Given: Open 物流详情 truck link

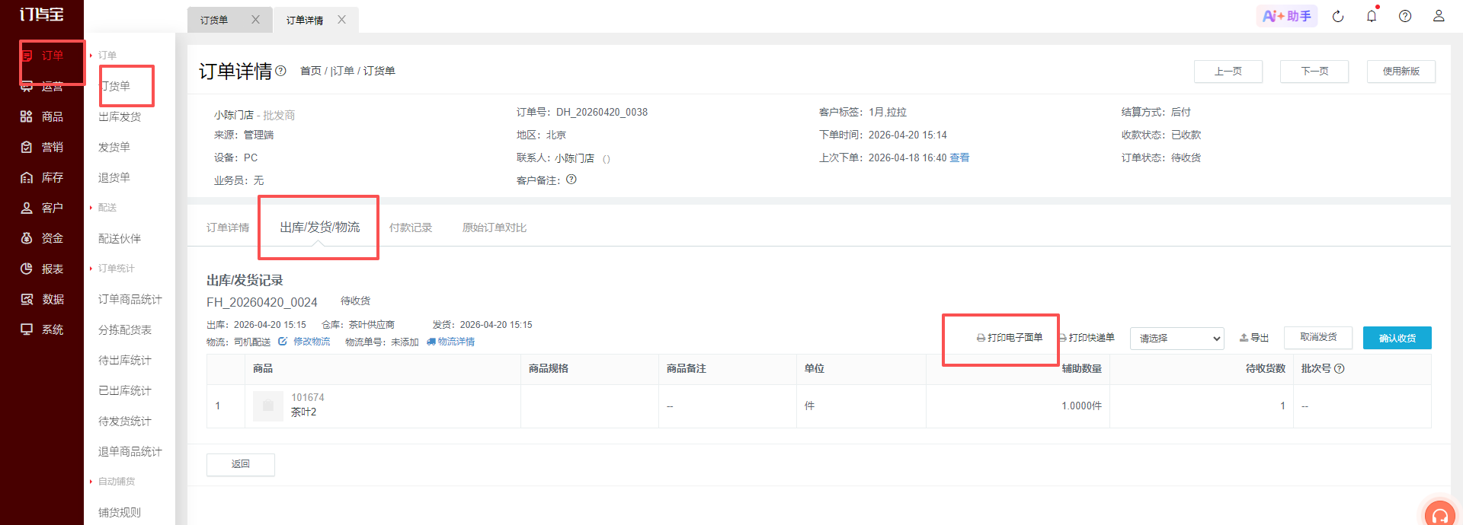Looking at the screenshot, I should point(450,342).
